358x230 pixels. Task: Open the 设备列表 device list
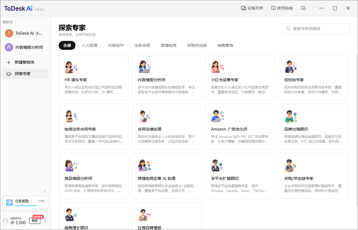(252, 8)
